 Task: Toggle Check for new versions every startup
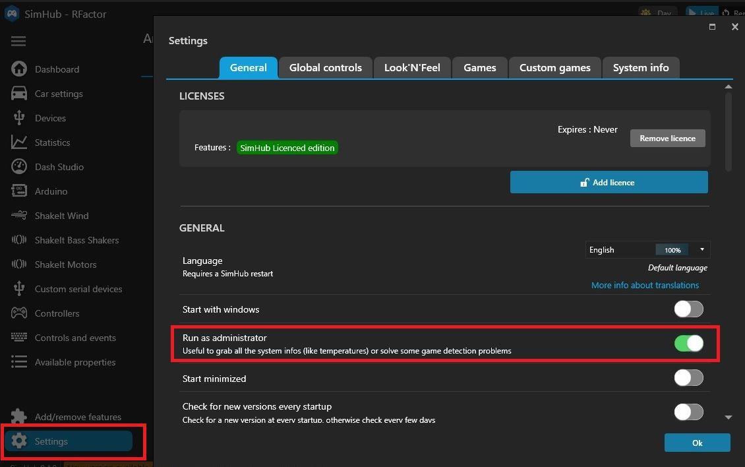point(688,412)
